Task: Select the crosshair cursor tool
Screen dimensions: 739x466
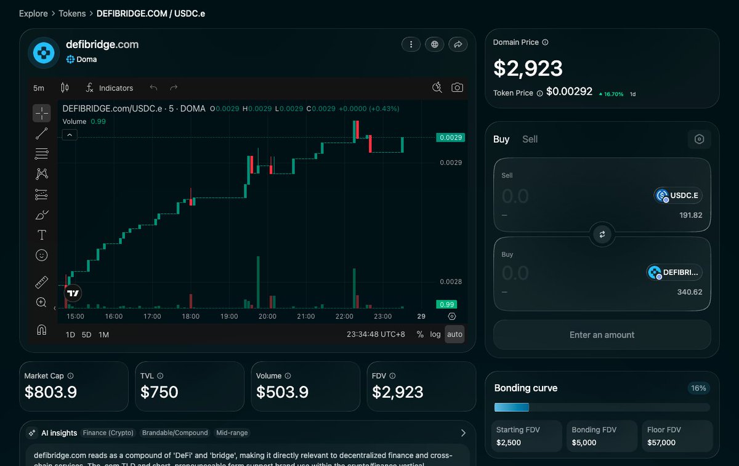Action: coord(42,113)
